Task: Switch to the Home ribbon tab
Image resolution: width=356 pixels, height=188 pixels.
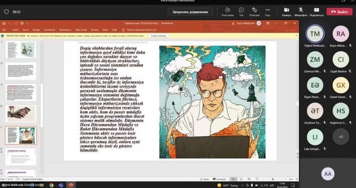Action: pos(15,30)
